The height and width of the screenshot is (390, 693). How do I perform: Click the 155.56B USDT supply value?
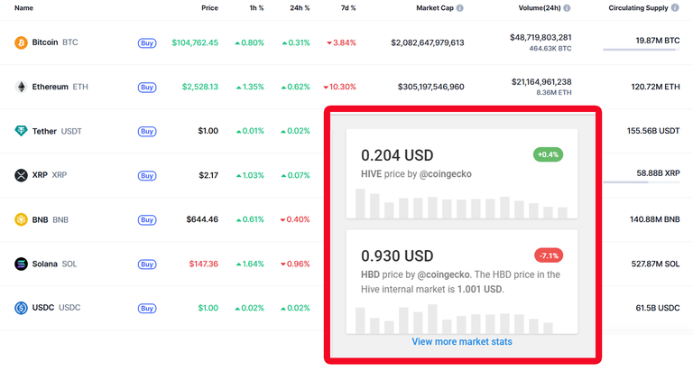[653, 131]
